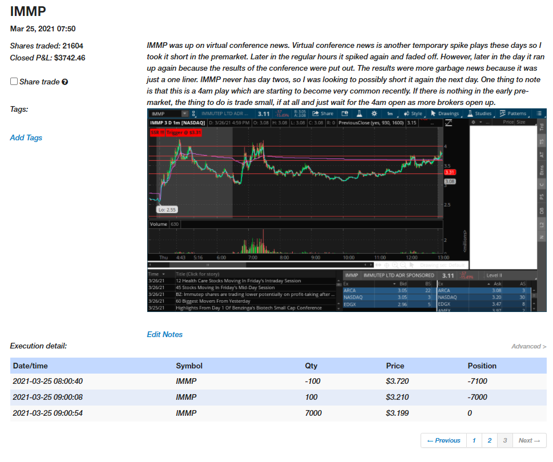This screenshot has width=553, height=462.
Task: Click the list icon at toolbar end
Action: tap(539, 114)
